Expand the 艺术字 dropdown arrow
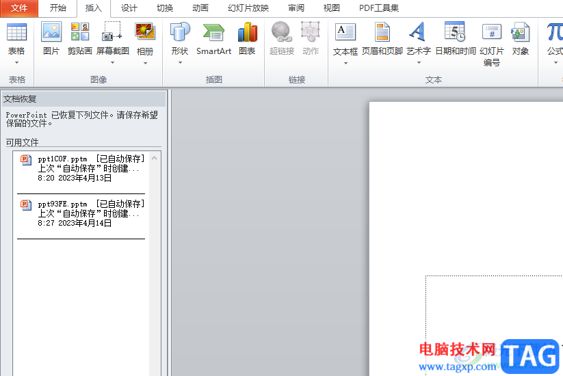The image size is (563, 376). (x=419, y=63)
